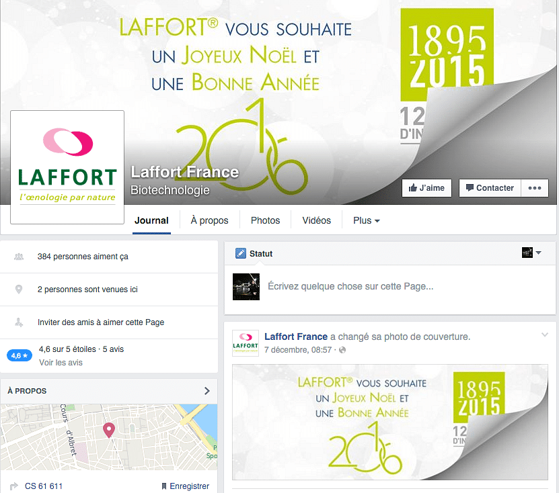The width and height of the screenshot is (559, 493).
Task: Click the red map location pin
Action: 109,430
